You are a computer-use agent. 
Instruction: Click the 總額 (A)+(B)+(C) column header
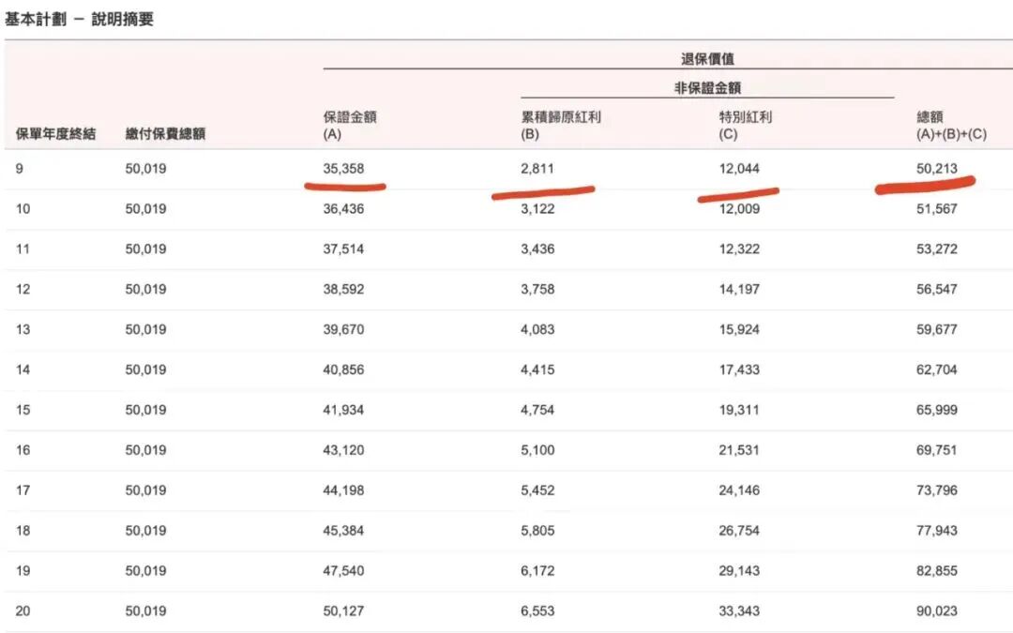tap(951, 126)
